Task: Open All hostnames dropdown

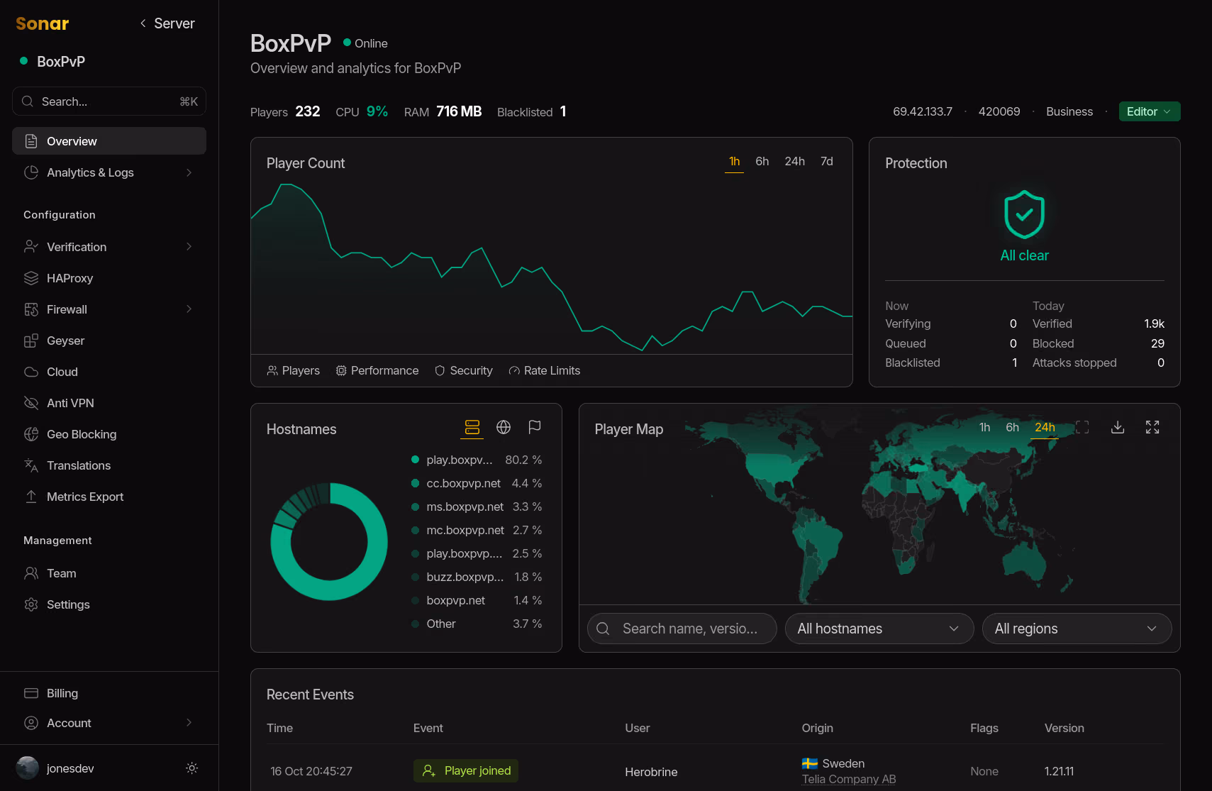Action: pyautogui.click(x=879, y=629)
